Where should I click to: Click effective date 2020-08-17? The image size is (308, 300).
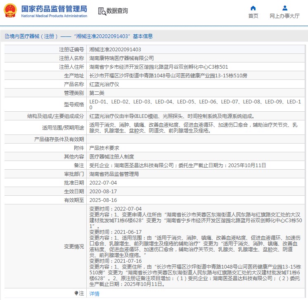click(103, 191)
